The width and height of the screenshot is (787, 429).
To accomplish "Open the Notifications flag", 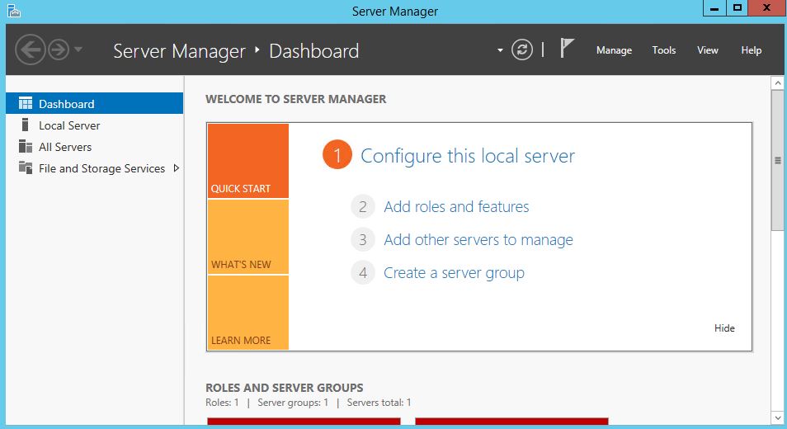I will point(567,48).
